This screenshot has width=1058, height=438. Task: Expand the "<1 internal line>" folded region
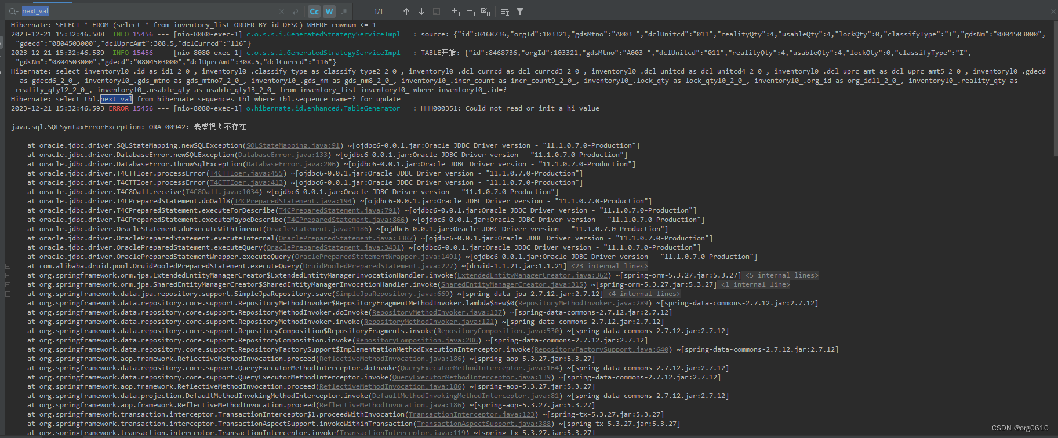[755, 285]
